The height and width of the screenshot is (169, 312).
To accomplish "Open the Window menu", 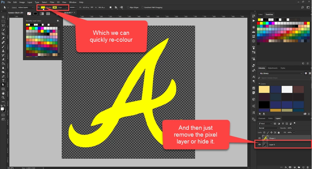I will click(x=73, y=2).
